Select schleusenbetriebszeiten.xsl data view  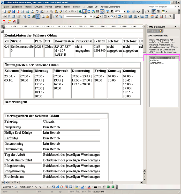(164, 58)
